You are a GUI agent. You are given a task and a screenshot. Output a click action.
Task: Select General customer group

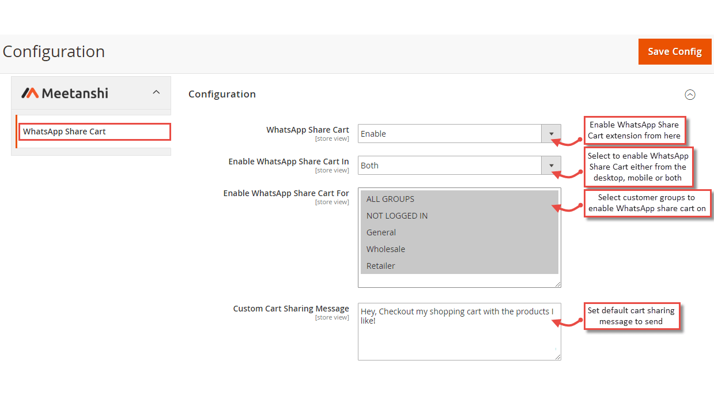[459, 232]
